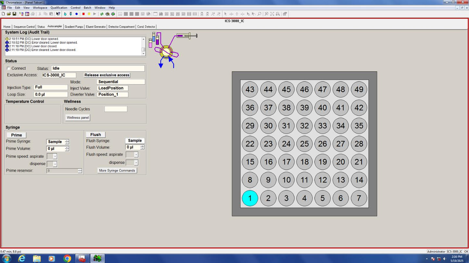Enable the Connect checkbox

(x=9, y=68)
